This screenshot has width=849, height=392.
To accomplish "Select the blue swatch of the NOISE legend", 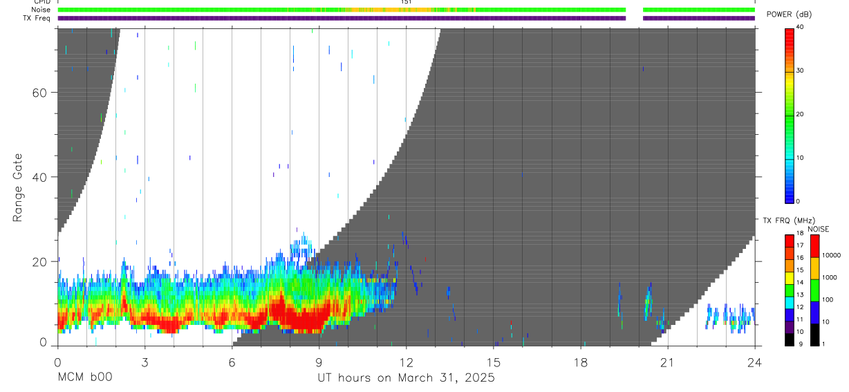I will pyautogui.click(x=814, y=312).
